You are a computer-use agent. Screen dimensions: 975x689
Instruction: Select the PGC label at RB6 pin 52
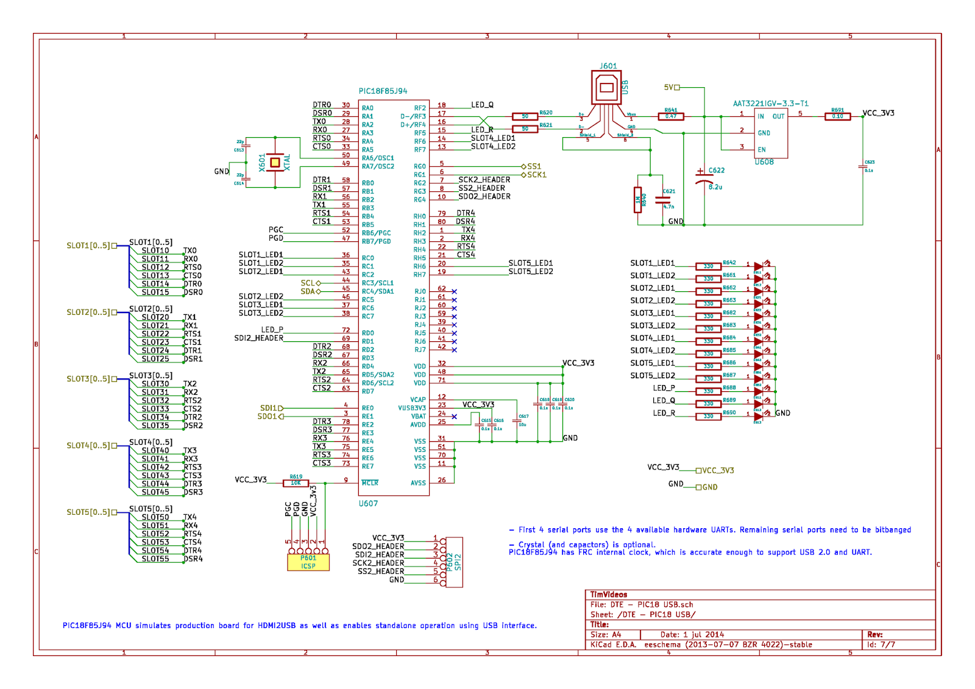[x=276, y=230]
